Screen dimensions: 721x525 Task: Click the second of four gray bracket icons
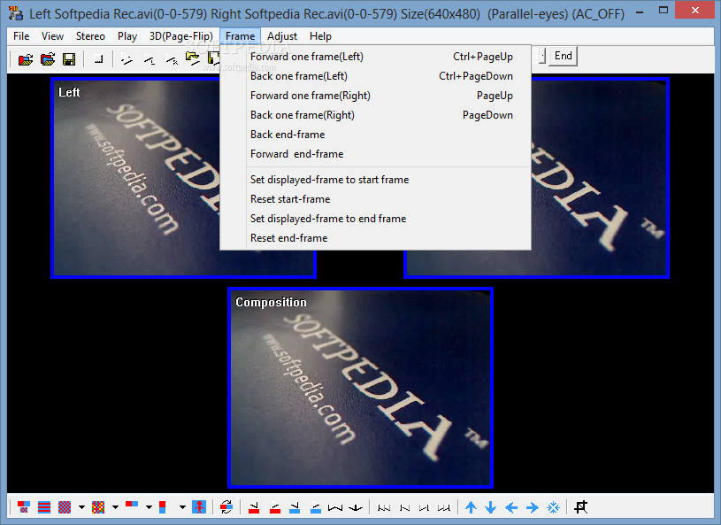coord(404,507)
